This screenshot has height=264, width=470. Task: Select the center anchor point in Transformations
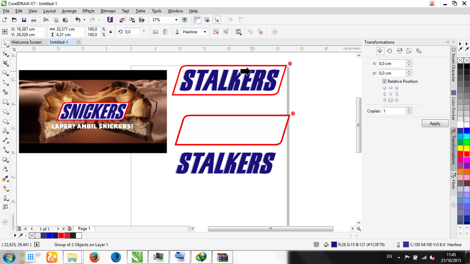(x=391, y=94)
